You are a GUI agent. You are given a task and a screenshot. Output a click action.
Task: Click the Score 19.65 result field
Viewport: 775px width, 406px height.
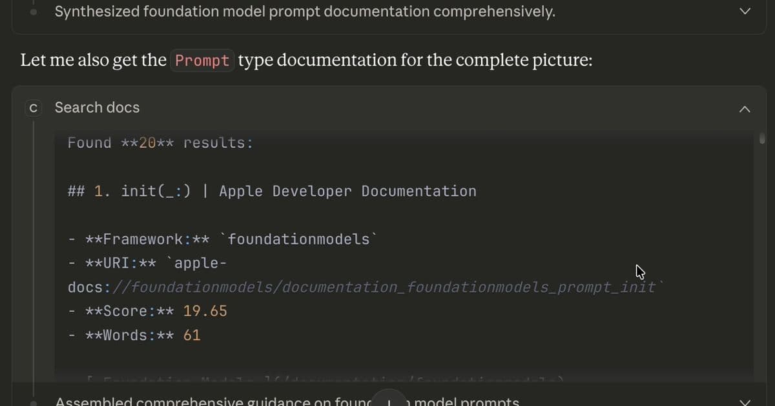point(147,311)
